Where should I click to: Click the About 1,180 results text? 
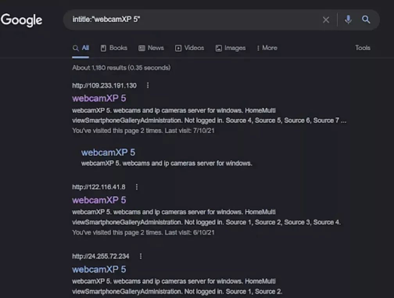121,68
